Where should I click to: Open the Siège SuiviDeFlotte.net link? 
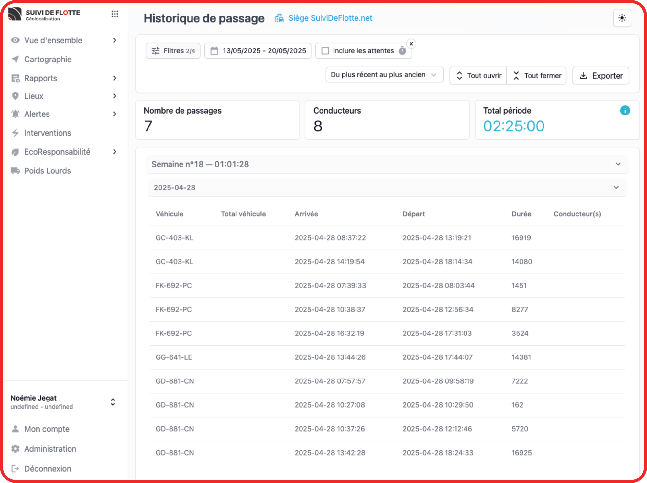point(330,18)
